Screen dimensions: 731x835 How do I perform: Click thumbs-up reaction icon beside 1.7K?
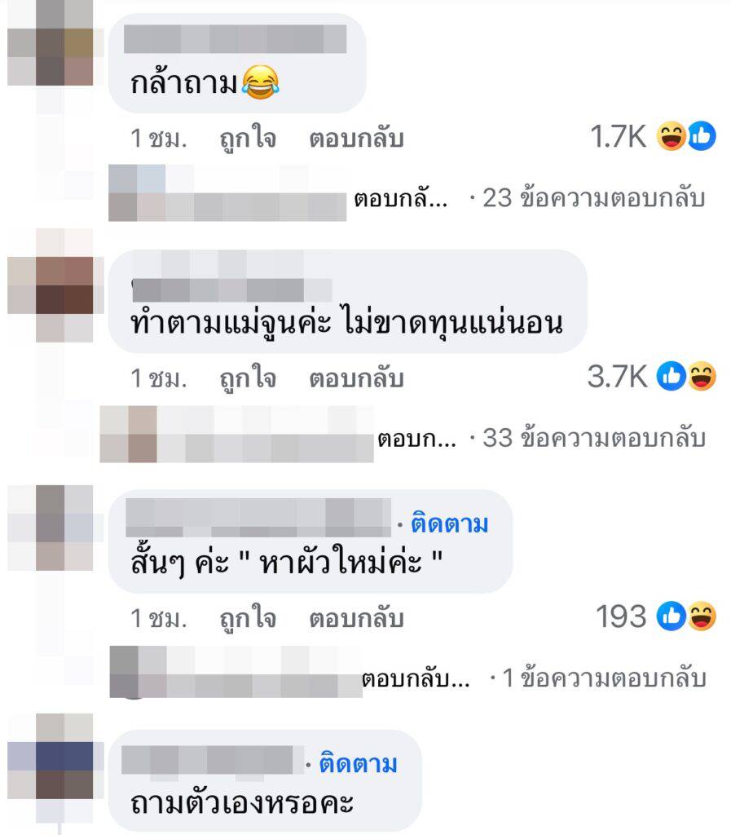702,136
